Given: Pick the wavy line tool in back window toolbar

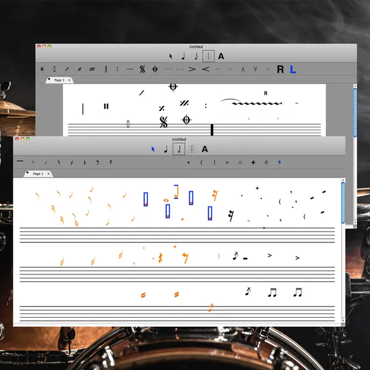Looking at the screenshot, I should [x=129, y=69].
